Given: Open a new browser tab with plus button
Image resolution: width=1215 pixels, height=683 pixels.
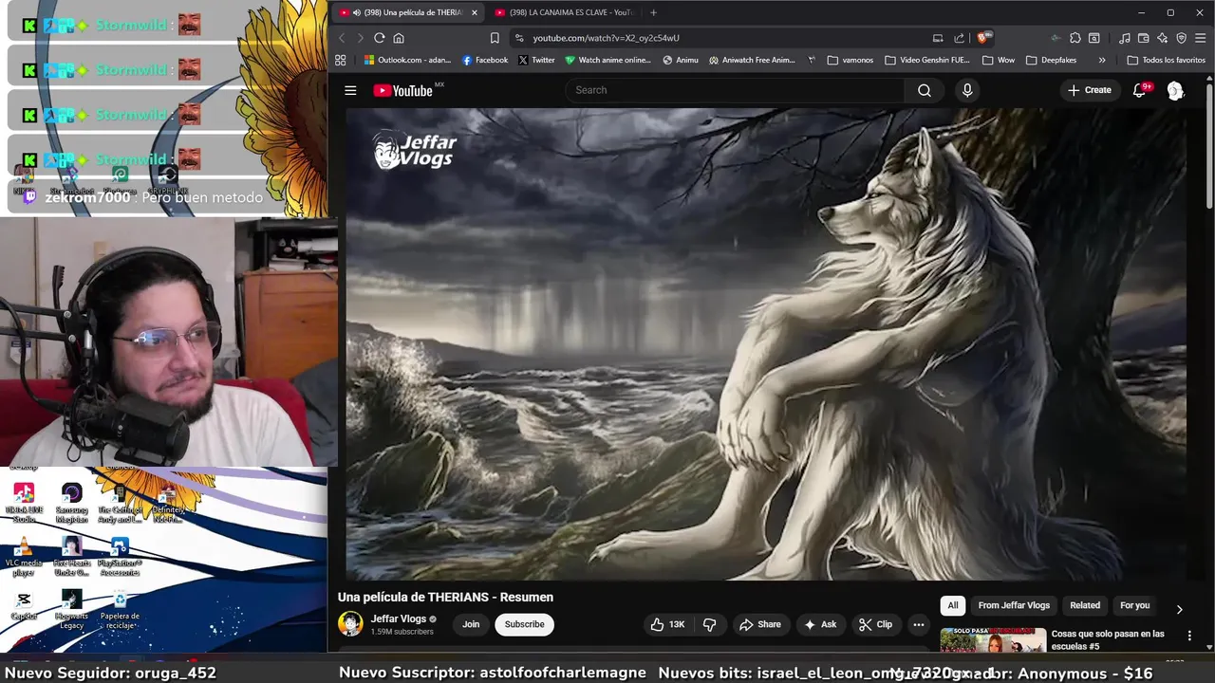Looking at the screenshot, I should pos(653,12).
